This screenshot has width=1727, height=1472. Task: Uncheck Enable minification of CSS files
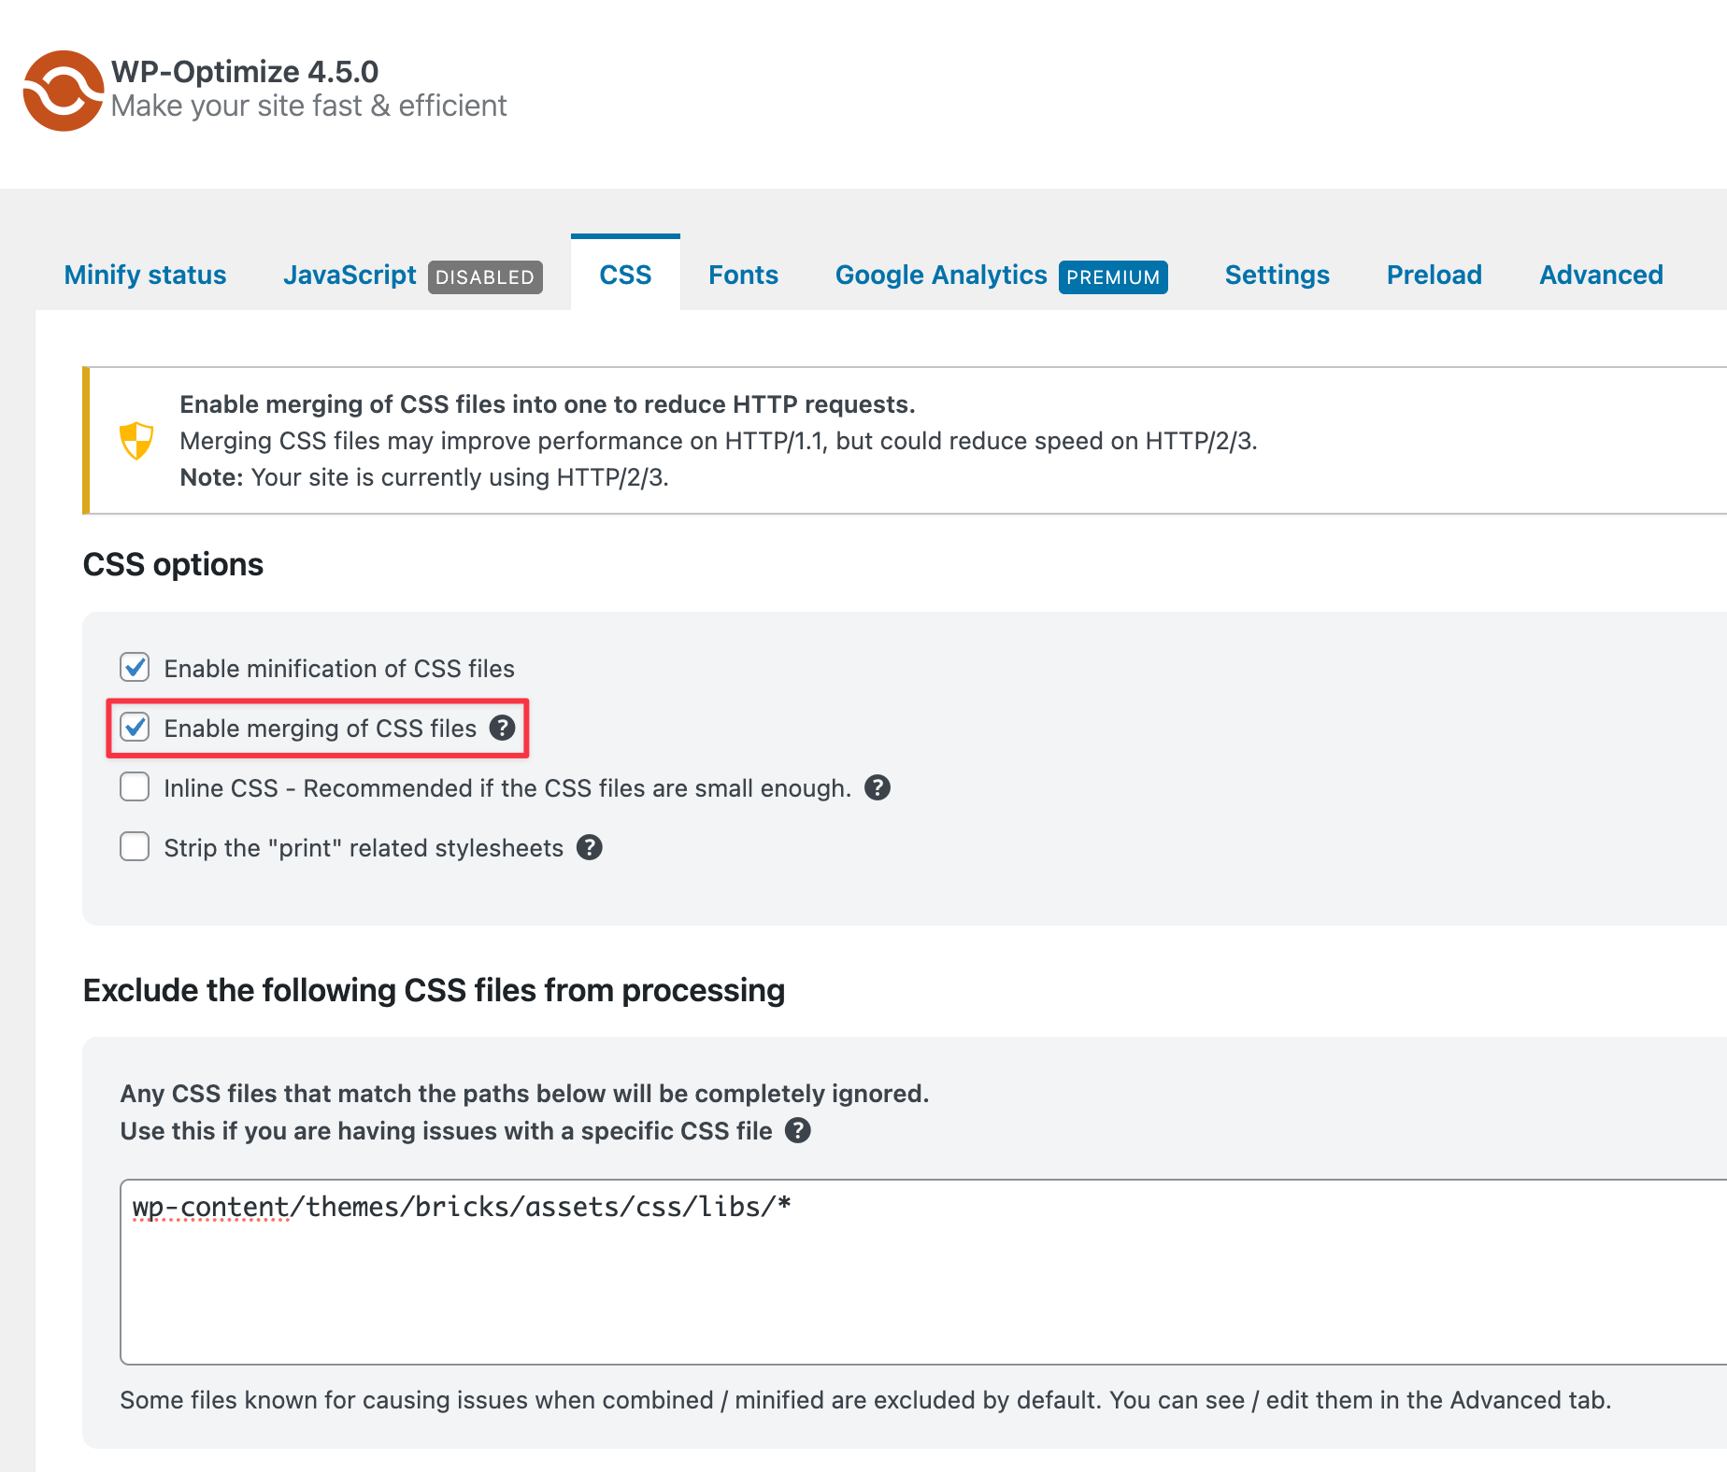[x=135, y=668]
